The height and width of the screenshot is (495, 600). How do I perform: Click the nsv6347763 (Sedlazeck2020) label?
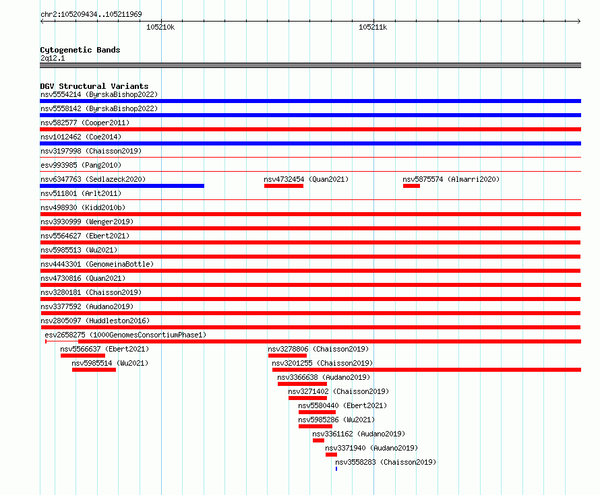[x=93, y=179]
